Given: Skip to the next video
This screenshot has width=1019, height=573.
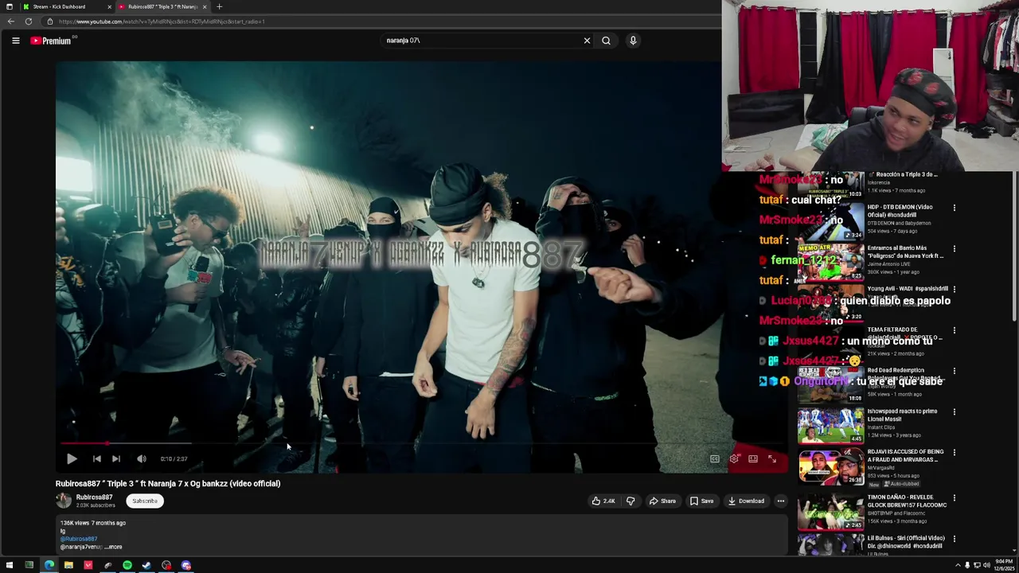Looking at the screenshot, I should coord(116,459).
